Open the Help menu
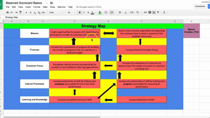This screenshot has height=118, width=210. pyautogui.click(x=70, y=7)
